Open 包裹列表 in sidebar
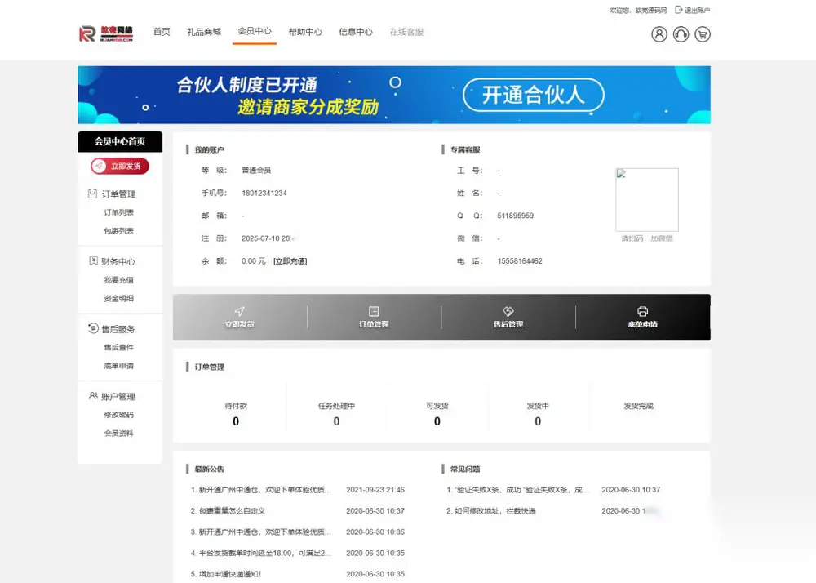 (x=118, y=230)
